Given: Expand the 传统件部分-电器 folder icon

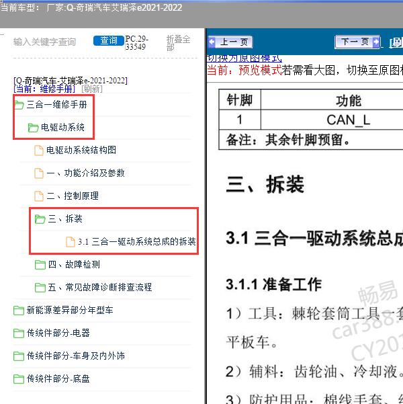Looking at the screenshot, I should click(x=19, y=333).
